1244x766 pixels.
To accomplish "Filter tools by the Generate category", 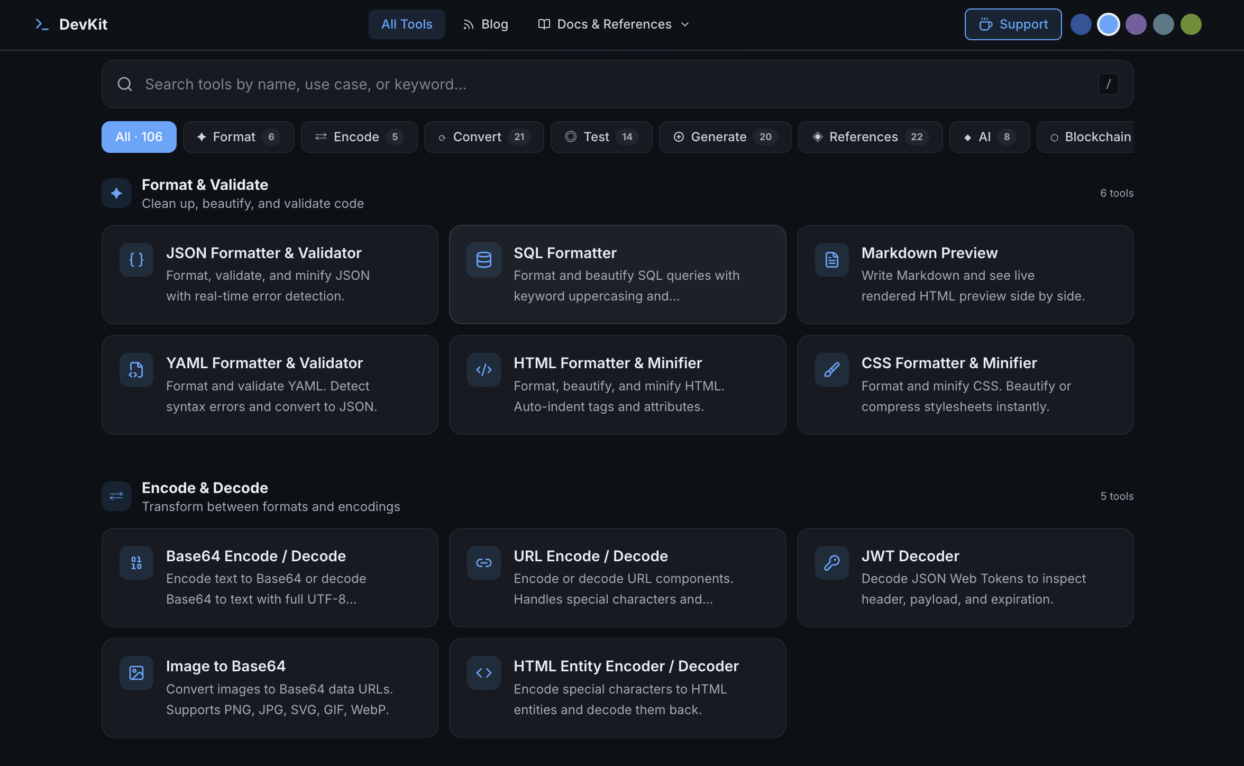I will pos(725,136).
